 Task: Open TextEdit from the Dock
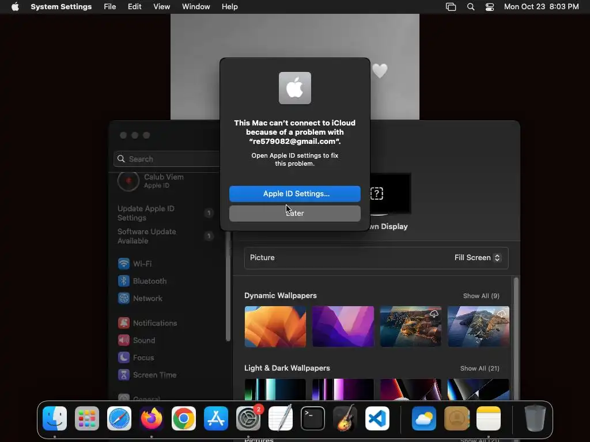coord(281,418)
